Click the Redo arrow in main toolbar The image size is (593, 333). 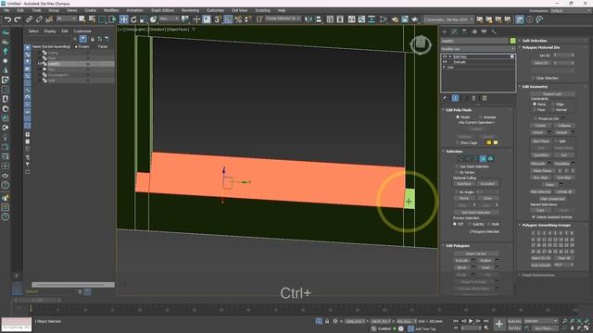[18, 19]
